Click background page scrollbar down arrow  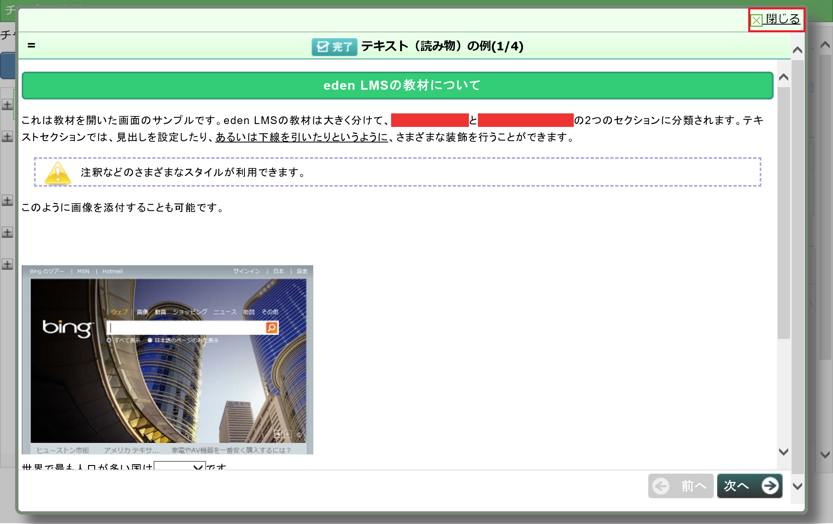click(825, 454)
